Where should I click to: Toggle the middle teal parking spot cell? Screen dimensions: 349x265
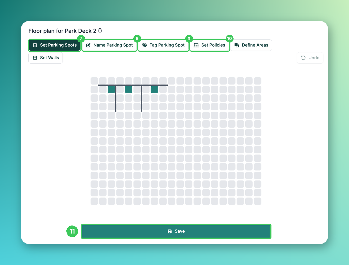coord(129,89)
